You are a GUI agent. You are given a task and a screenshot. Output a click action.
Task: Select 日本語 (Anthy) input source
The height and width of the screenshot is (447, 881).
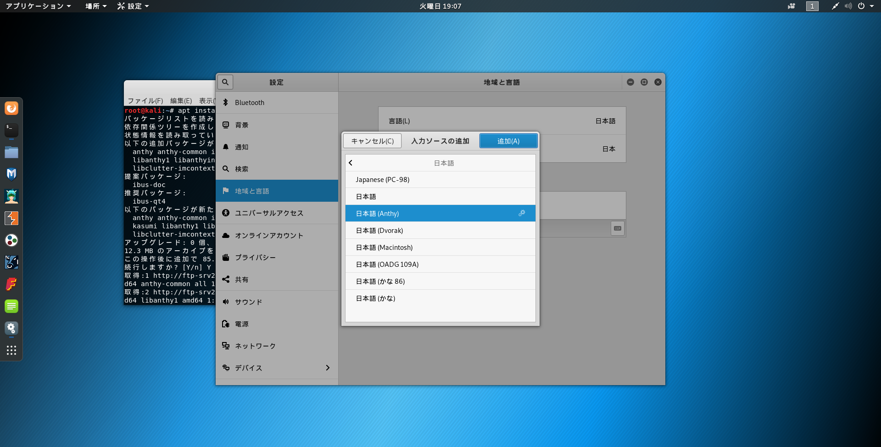440,213
